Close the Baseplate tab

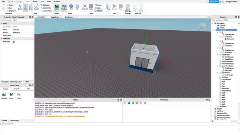(x=46, y=17)
